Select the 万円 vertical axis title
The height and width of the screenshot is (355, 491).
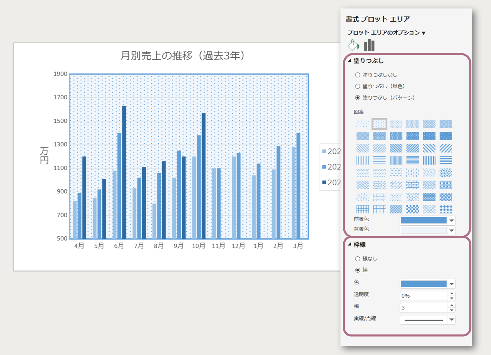(44, 155)
